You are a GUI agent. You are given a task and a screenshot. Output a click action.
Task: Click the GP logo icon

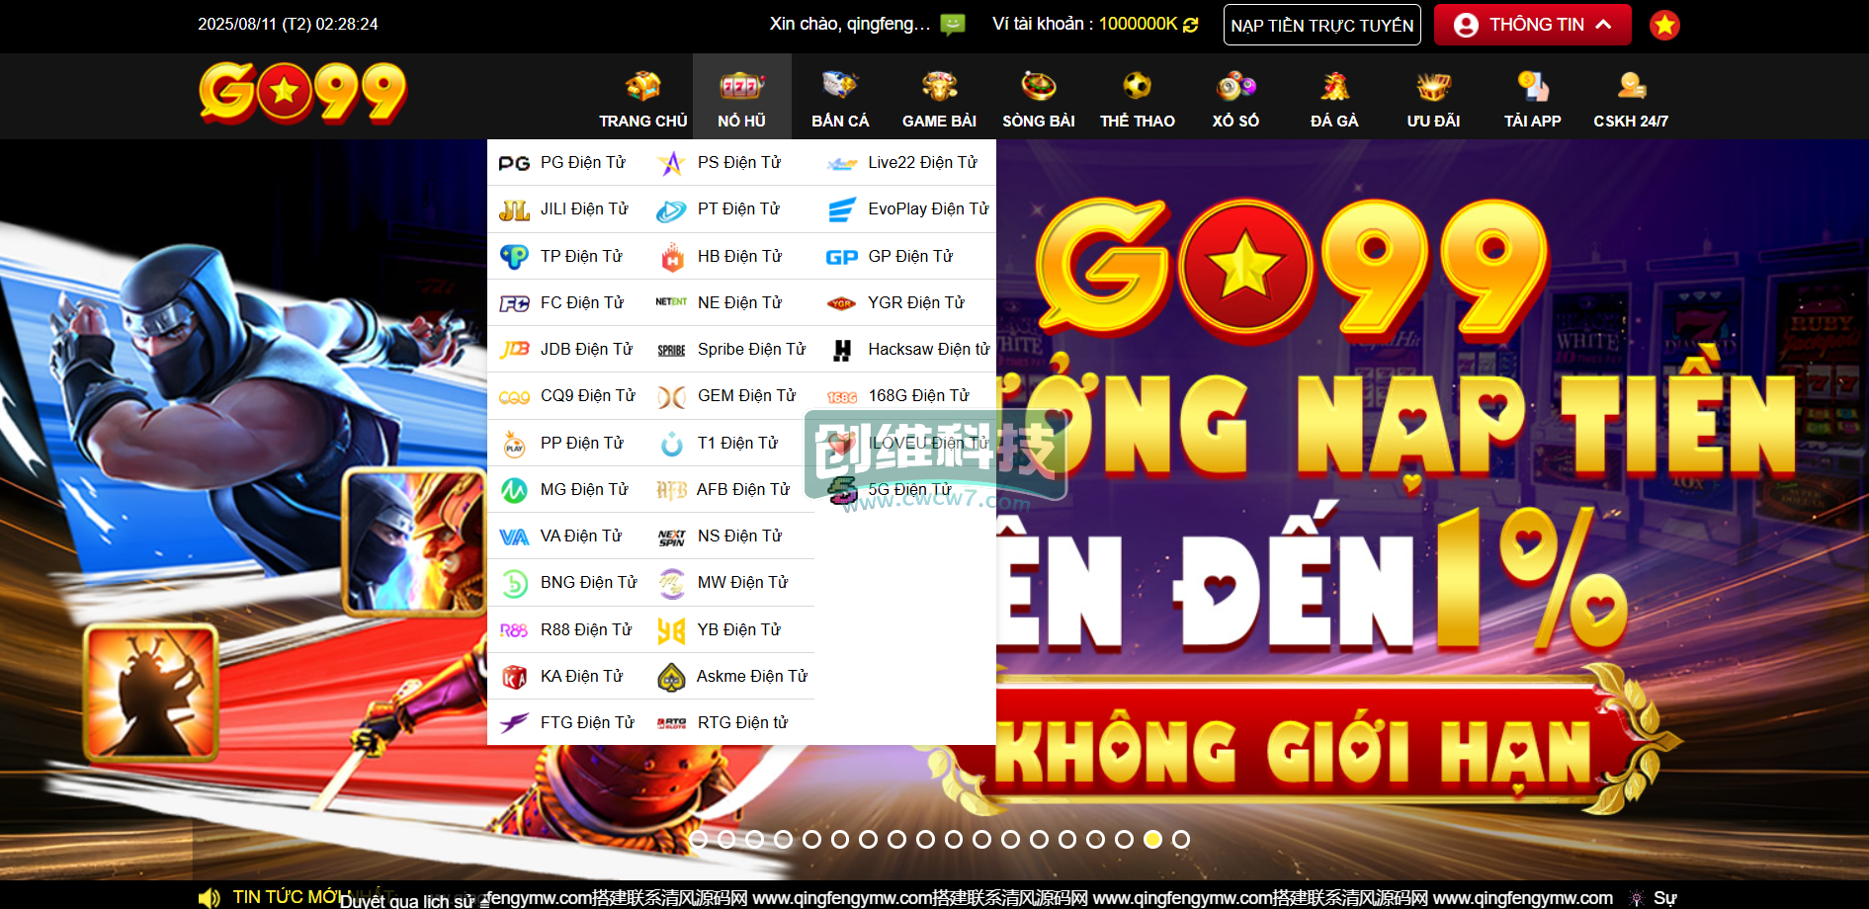tap(841, 257)
